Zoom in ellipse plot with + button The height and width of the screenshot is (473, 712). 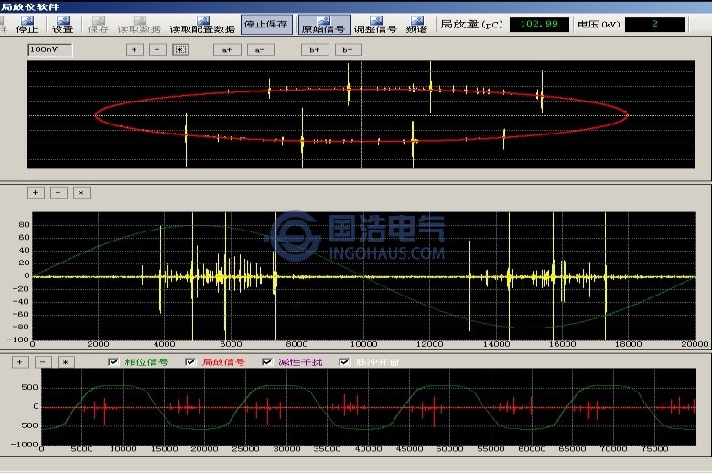(135, 49)
